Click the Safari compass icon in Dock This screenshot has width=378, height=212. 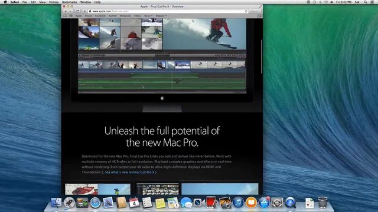point(95,203)
